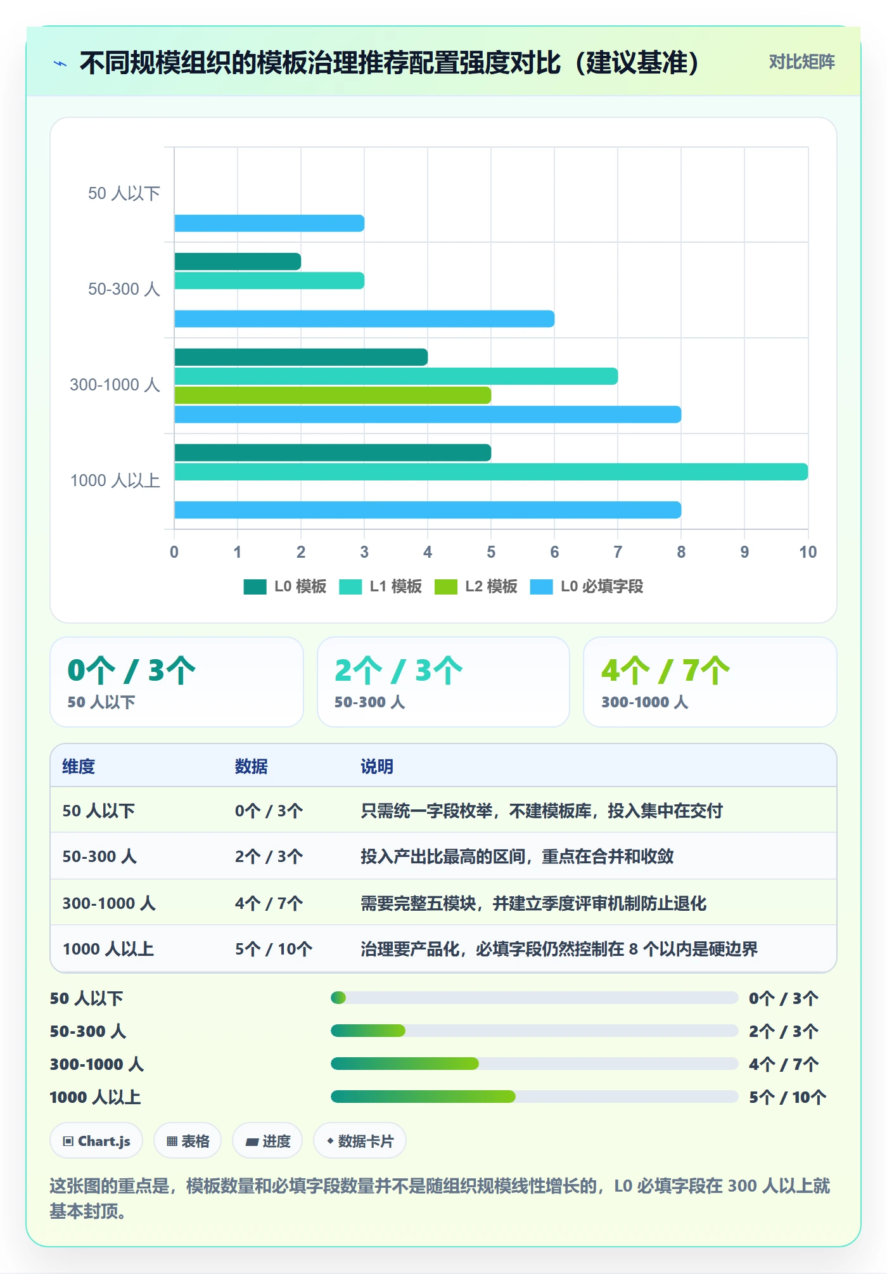This screenshot has height=1274, width=887.
Task: Click the L1 模板 bar for 300-1000 人
Action: [396, 376]
